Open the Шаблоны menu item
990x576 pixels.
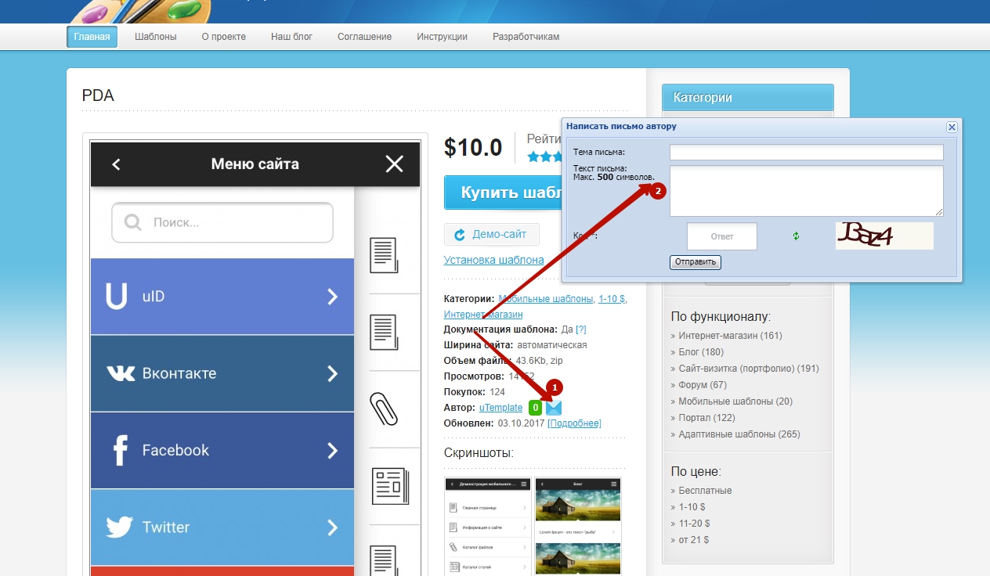pyautogui.click(x=155, y=37)
